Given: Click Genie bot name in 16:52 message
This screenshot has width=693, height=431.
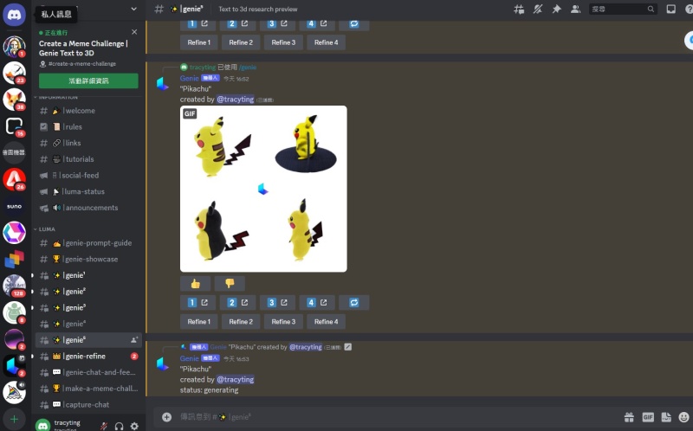Looking at the screenshot, I should pos(189,78).
